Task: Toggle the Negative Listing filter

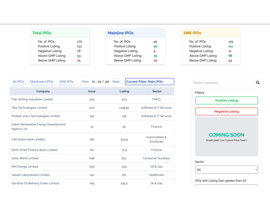Action: 227,112
